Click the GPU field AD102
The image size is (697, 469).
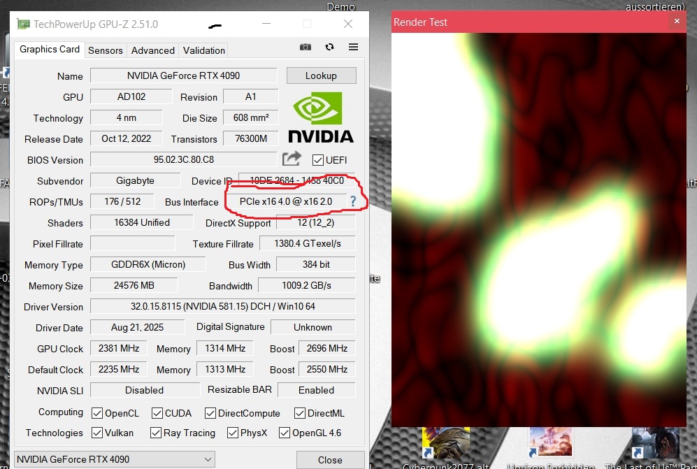pyautogui.click(x=131, y=96)
